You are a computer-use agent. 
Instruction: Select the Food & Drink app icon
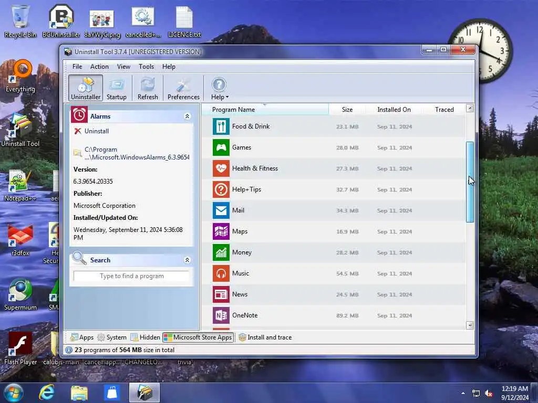click(221, 126)
